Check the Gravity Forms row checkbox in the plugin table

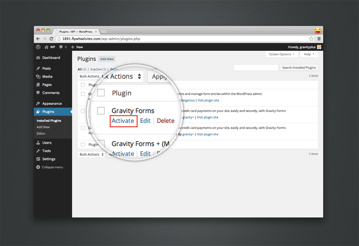(x=83, y=94)
